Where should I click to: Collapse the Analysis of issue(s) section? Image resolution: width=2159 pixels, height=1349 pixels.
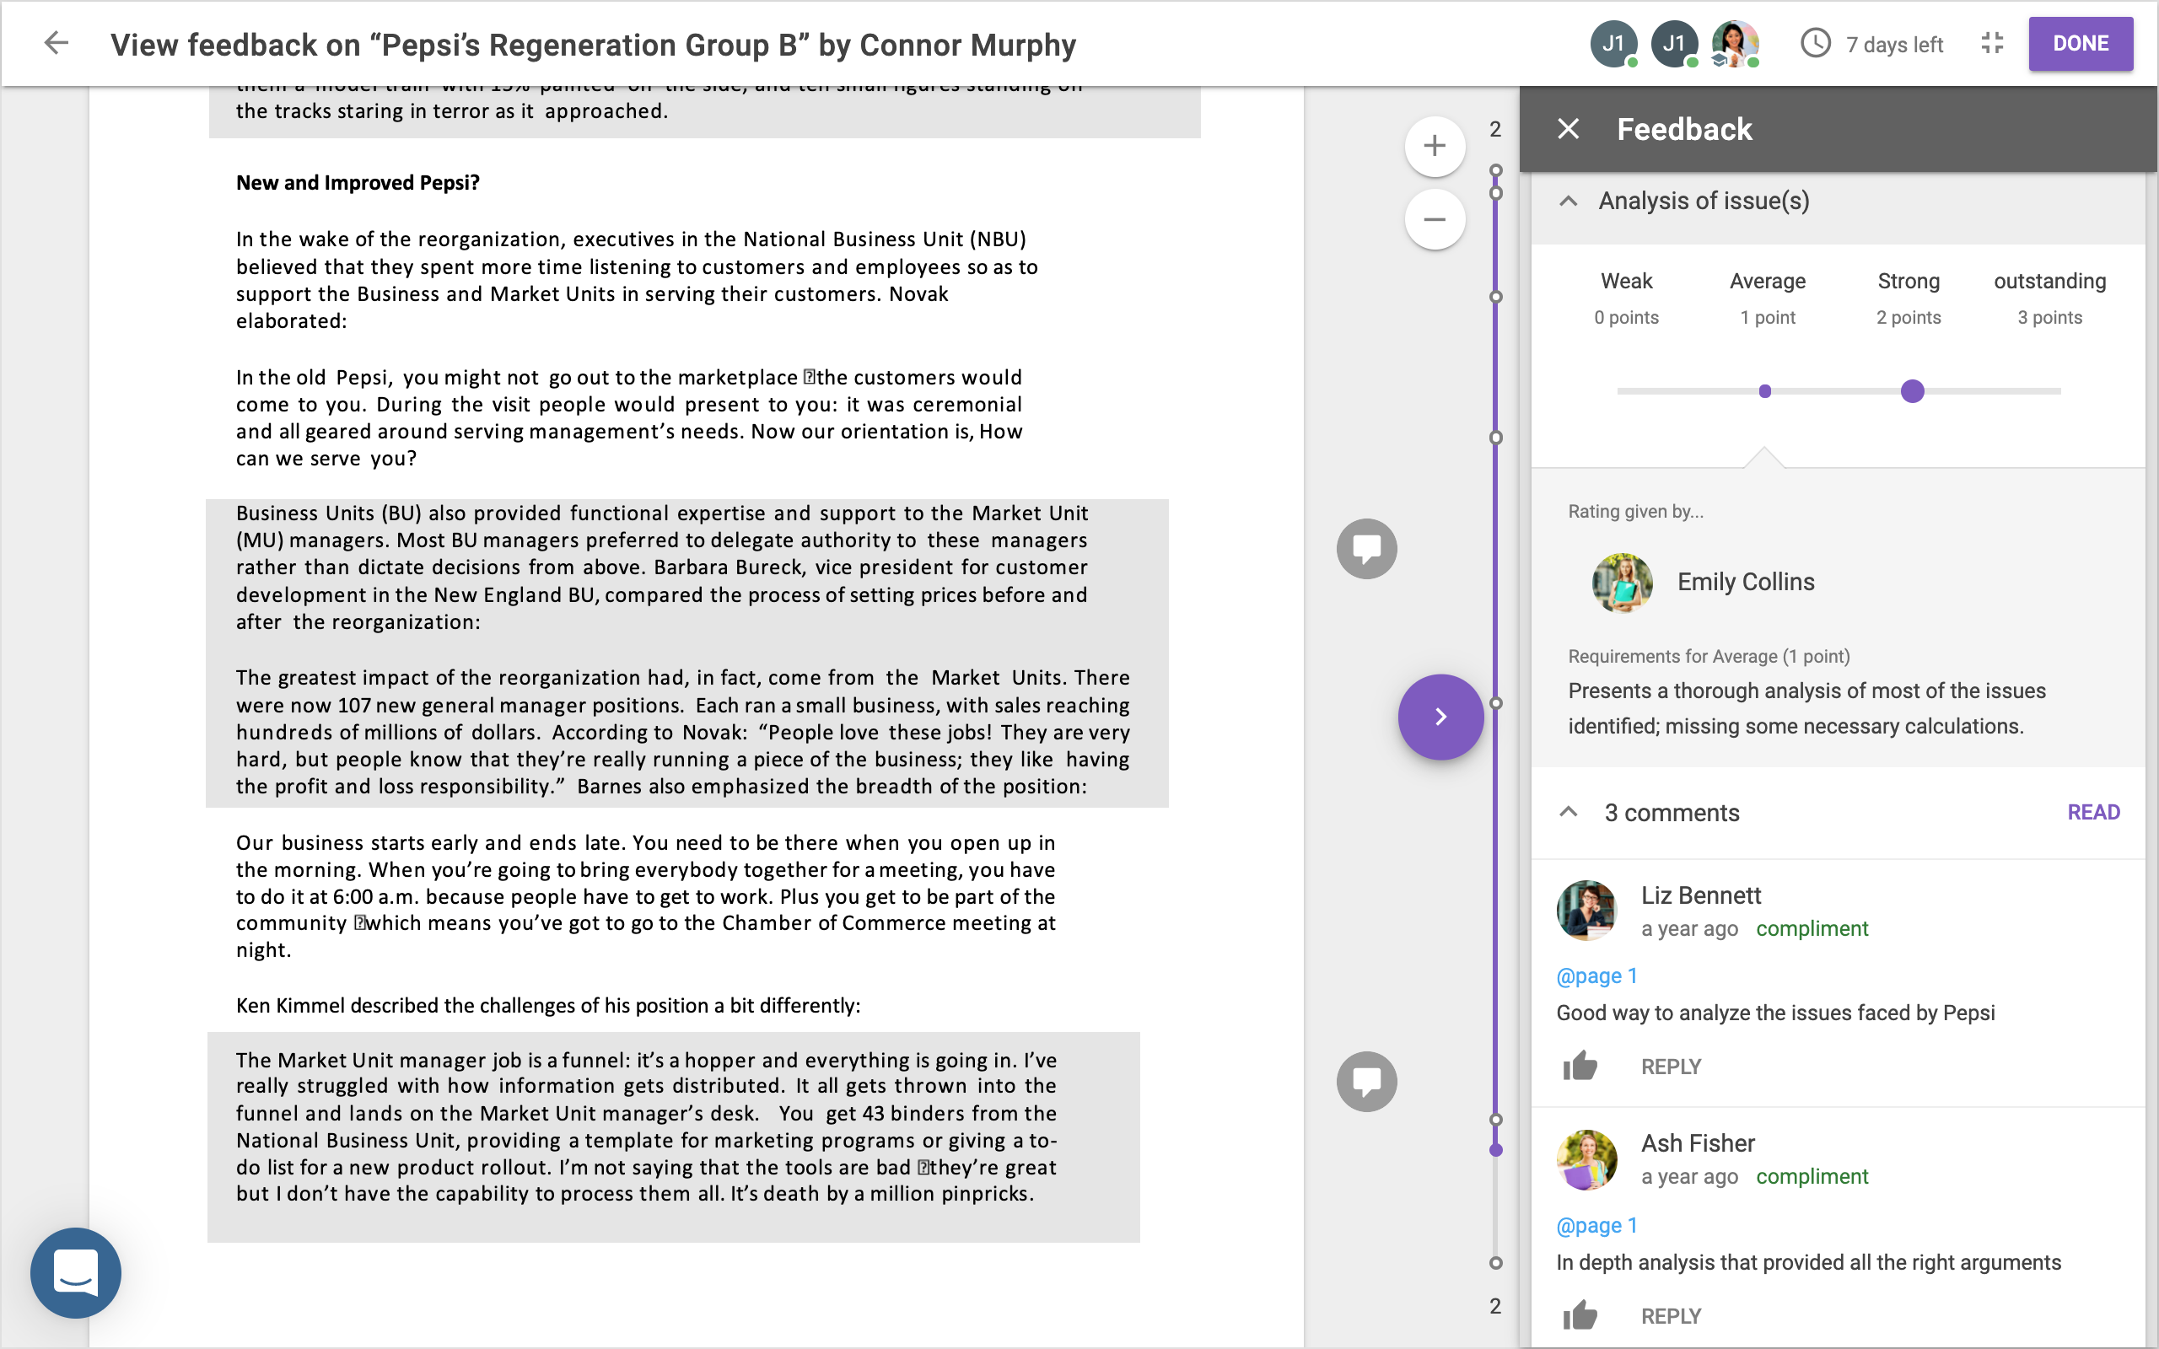pyautogui.click(x=1569, y=201)
